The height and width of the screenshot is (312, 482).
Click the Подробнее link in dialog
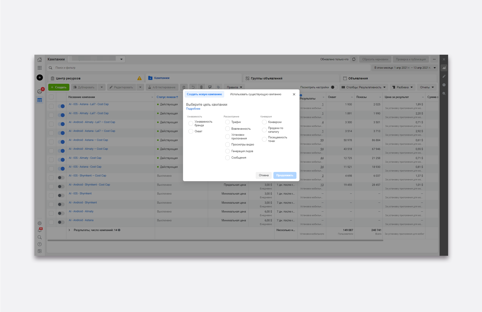[x=193, y=109]
